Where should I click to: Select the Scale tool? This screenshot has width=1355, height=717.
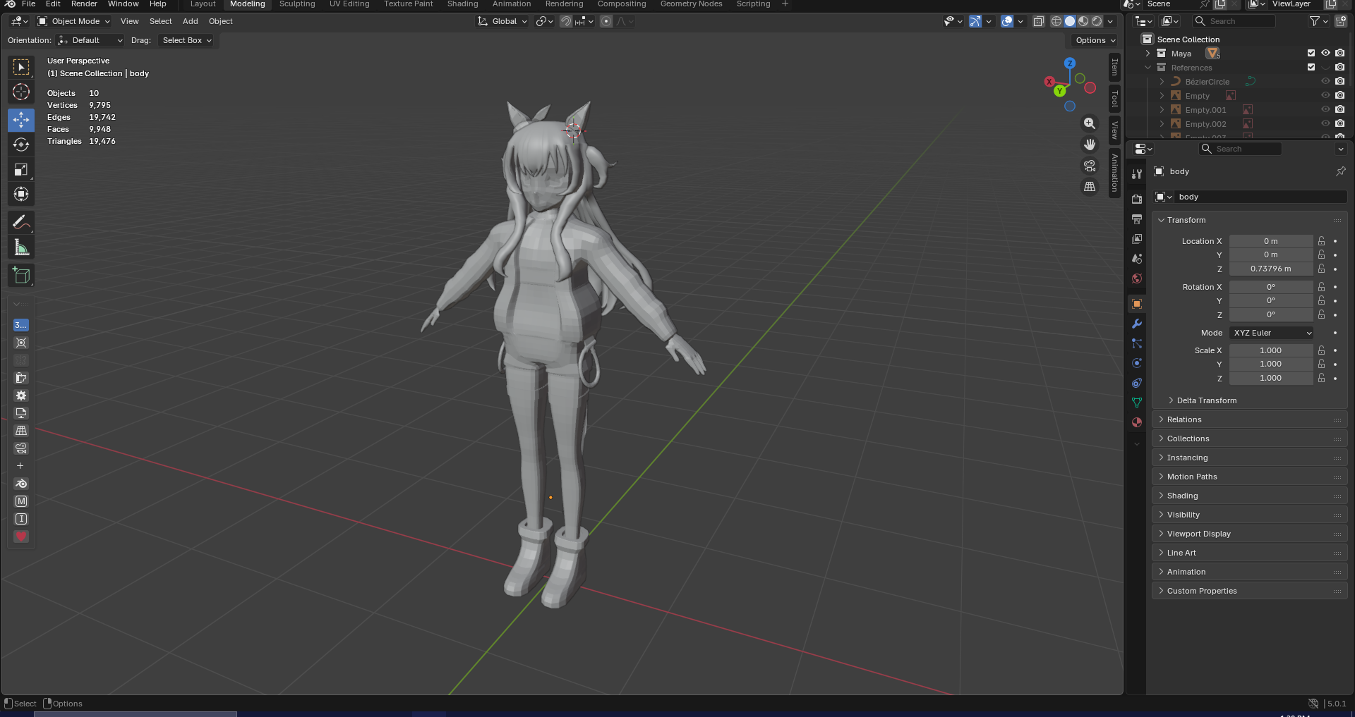coord(21,169)
